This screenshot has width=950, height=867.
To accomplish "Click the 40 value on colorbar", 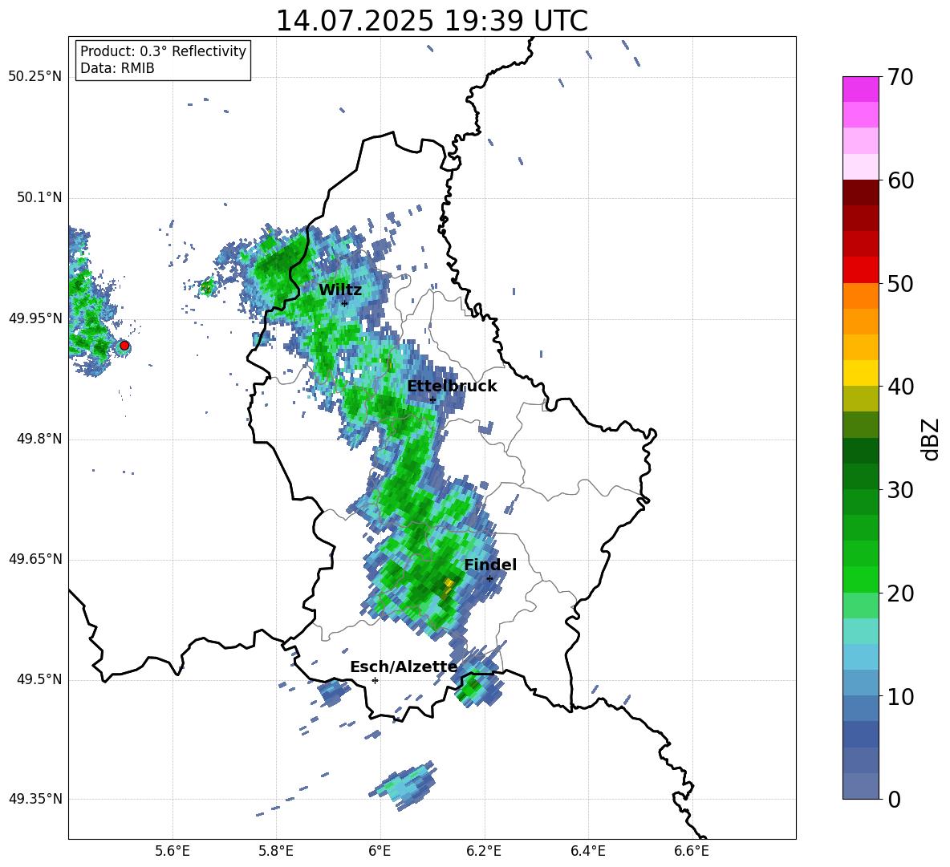I will (x=900, y=387).
